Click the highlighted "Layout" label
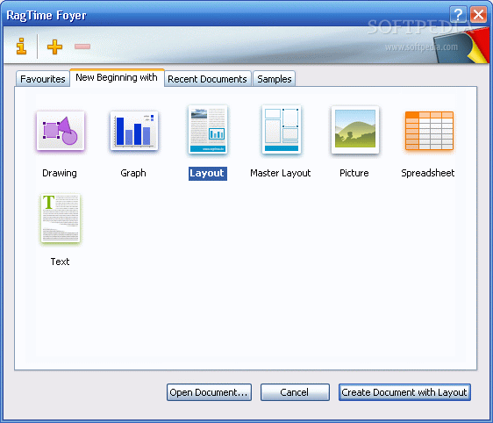 click(208, 173)
